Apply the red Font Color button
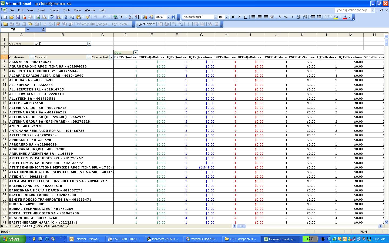Image resolution: width=389 pixels, height=243 pixels. pyautogui.click(x=345, y=17)
